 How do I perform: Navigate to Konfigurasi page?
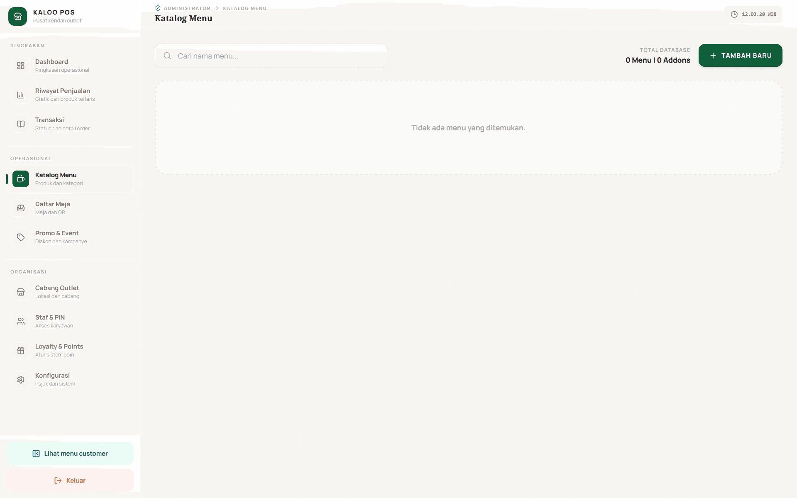(x=70, y=379)
